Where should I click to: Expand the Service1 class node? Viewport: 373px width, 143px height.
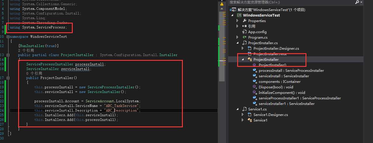pyautogui.click(x=243, y=120)
